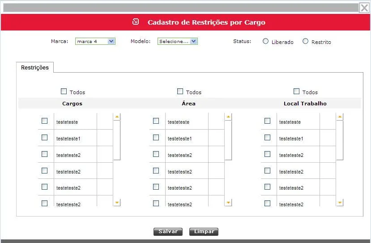Image resolution: width=371 pixels, height=243 pixels.
Task: Check Todos above Local Trabalho column
Action: click(296, 91)
